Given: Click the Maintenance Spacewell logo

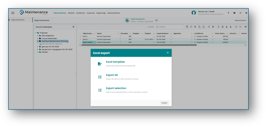Looking at the screenshot, I should (x=33, y=12).
